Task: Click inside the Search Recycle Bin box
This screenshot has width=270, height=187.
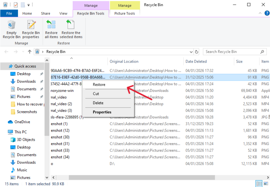Action: pos(234,52)
